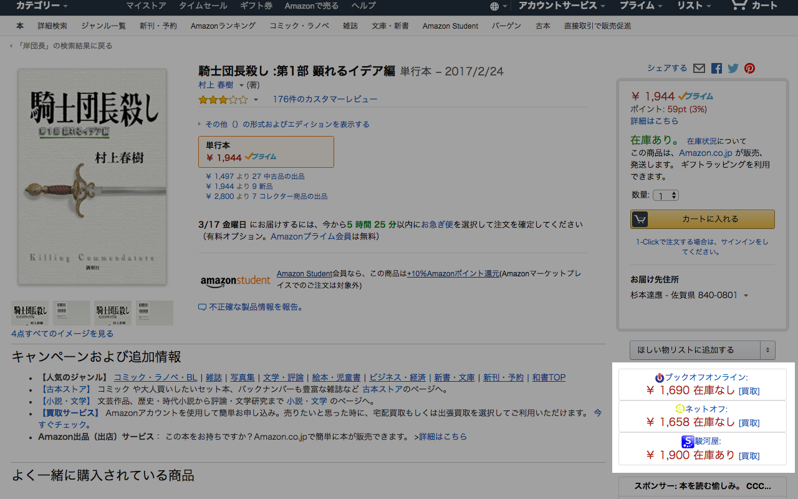Open 在庫状況 link
This screenshot has width=798, height=499.
701,142
